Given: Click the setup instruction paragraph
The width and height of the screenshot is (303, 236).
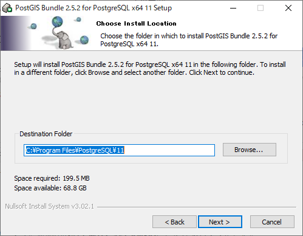Looking at the screenshot, I should pos(150,68).
